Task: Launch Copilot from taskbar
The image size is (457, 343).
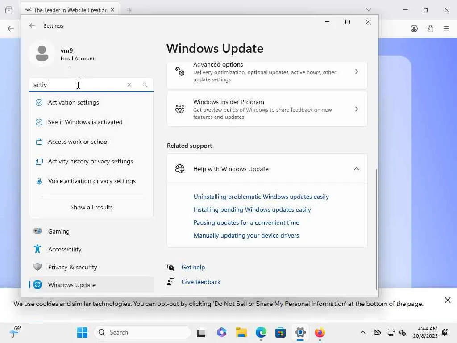Action: (221, 332)
